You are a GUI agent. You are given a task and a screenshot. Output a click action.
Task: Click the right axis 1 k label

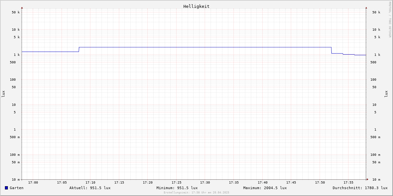point(377,55)
